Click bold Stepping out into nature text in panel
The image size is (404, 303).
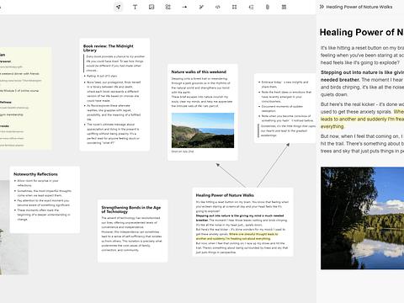point(362,76)
